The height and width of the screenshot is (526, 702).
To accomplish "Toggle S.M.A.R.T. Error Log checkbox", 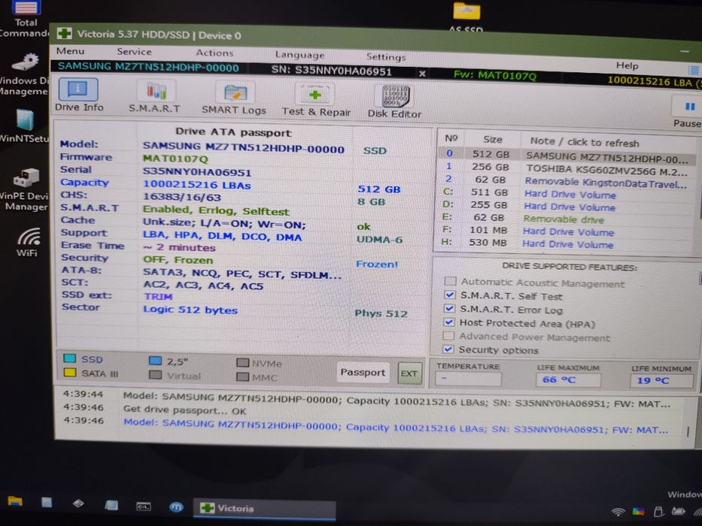I will coord(449,308).
